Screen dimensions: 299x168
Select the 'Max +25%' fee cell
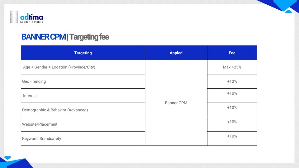click(x=232, y=67)
